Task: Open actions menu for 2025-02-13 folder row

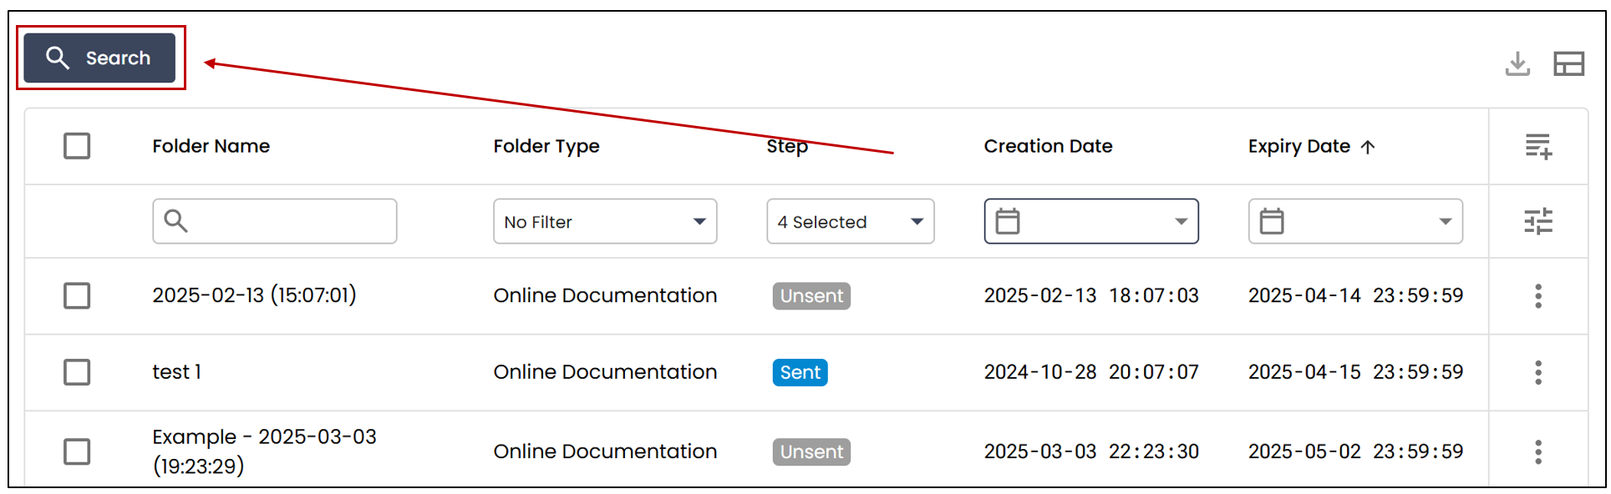Action: point(1538,295)
